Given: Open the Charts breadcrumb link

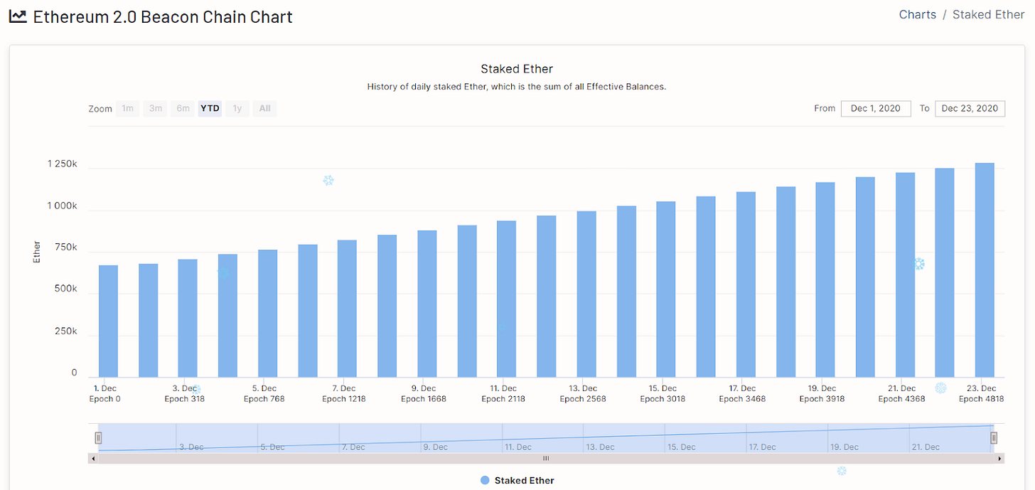Looking at the screenshot, I should click(x=918, y=14).
